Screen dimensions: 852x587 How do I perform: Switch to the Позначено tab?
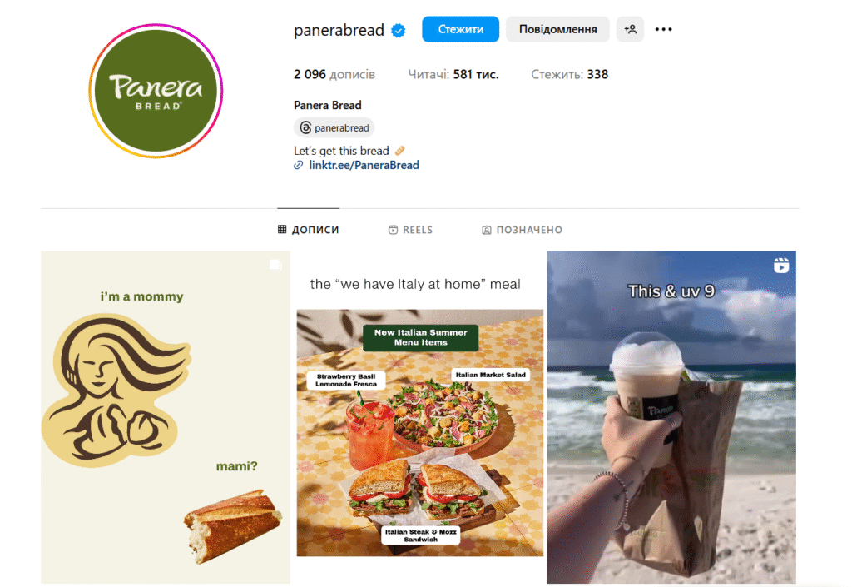point(523,230)
